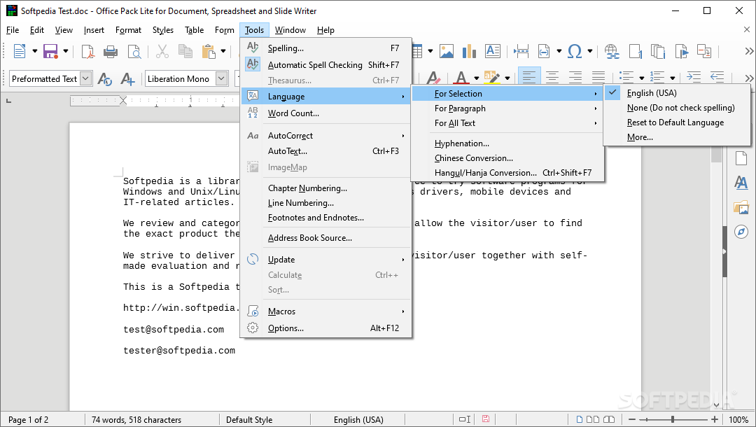
Task: Adjust zoom slider in status bar
Action: pyautogui.click(x=673, y=420)
